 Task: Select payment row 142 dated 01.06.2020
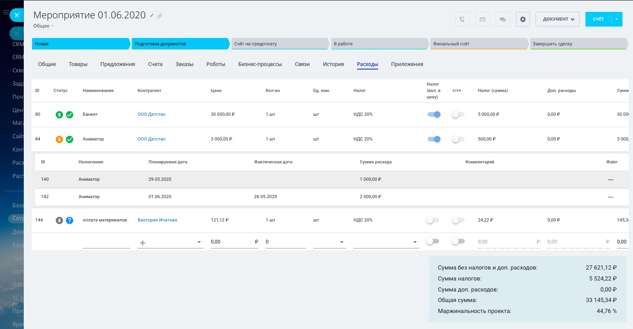(x=332, y=197)
